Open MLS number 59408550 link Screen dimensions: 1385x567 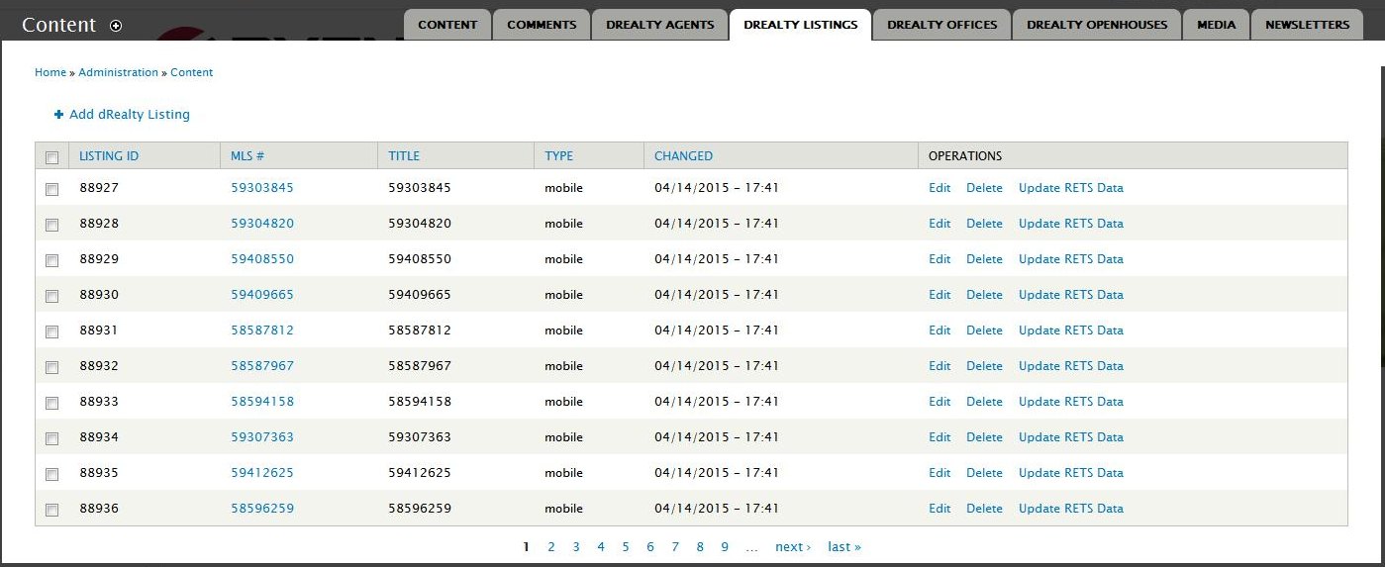point(262,259)
